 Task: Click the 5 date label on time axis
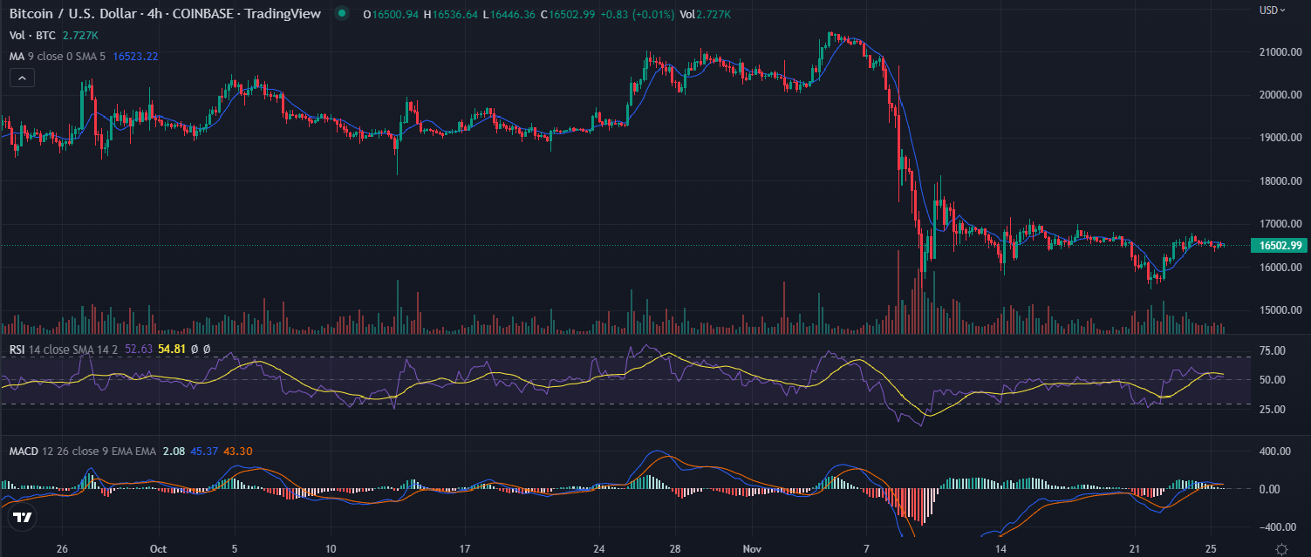pyautogui.click(x=235, y=550)
